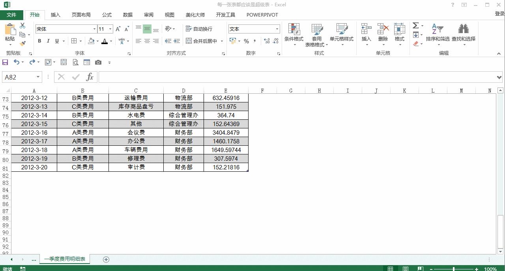Image resolution: width=505 pixels, height=271 pixels.
Task: Click the 删除 cells button
Action: (383, 35)
